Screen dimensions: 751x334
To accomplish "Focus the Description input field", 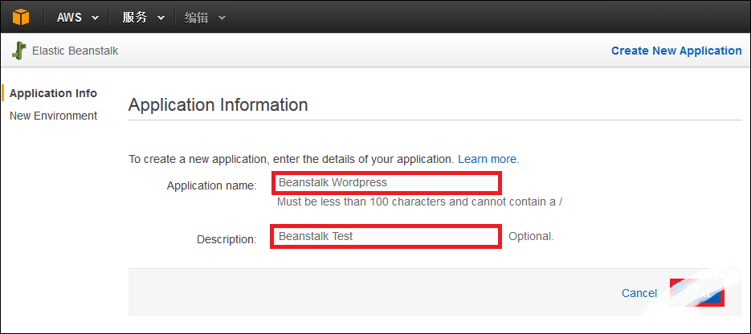I will [x=386, y=236].
